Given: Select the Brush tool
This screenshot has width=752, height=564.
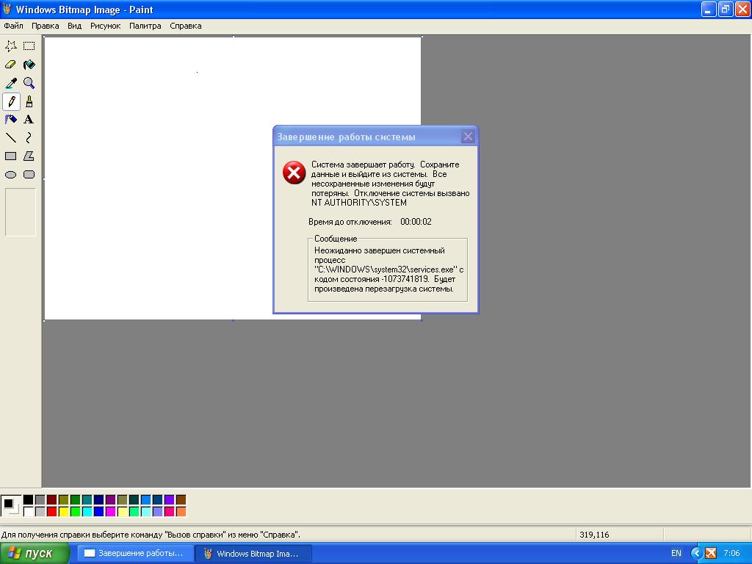Looking at the screenshot, I should coord(29,101).
